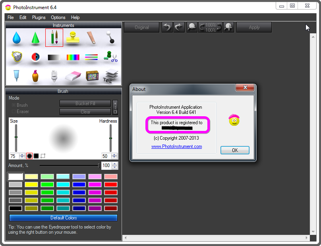Open www.PhotoInstrument.com link
This screenshot has height=246, width=321.
click(177, 146)
